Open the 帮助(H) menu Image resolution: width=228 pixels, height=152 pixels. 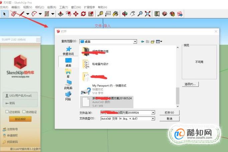(x=102, y=7)
